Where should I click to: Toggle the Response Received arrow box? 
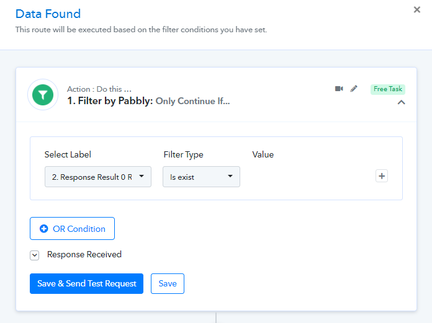tap(35, 255)
